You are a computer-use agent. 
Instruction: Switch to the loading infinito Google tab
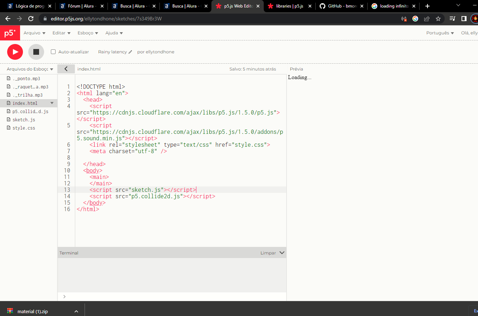pyautogui.click(x=393, y=6)
